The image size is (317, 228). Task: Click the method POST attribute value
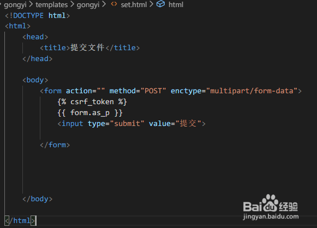pos(153,91)
